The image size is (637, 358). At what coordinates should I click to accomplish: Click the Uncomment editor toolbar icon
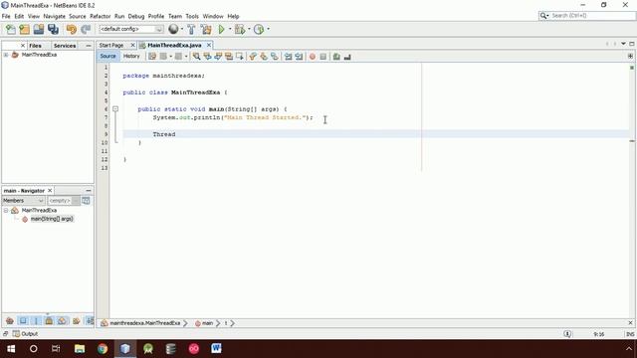coord(347,57)
